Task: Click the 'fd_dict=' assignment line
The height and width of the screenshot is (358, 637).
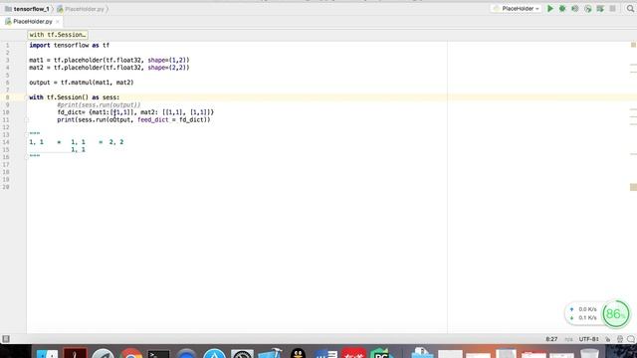Action: point(135,112)
